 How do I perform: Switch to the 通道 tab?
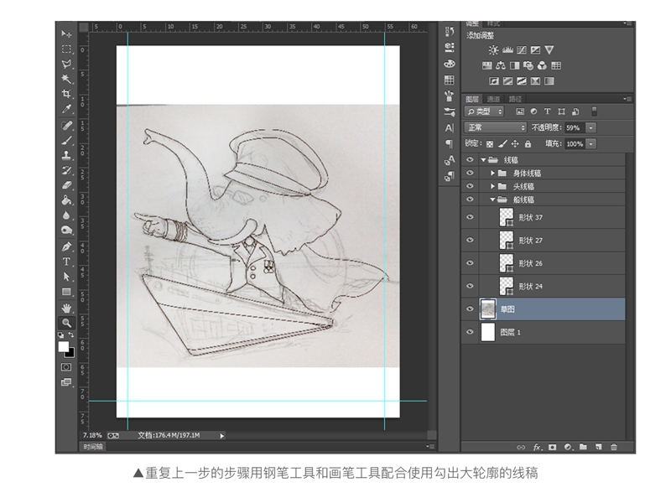[493, 99]
